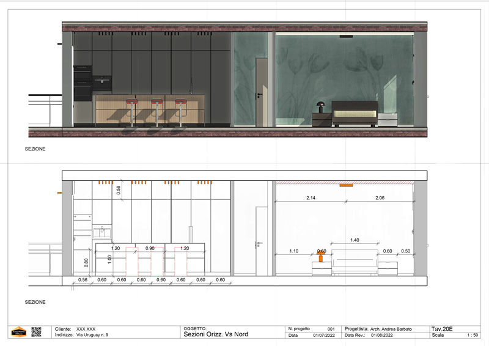Click the 'Data Rev.:' label
Image resolution: width=489 pixels, height=346 pixels.
[x=355, y=335]
